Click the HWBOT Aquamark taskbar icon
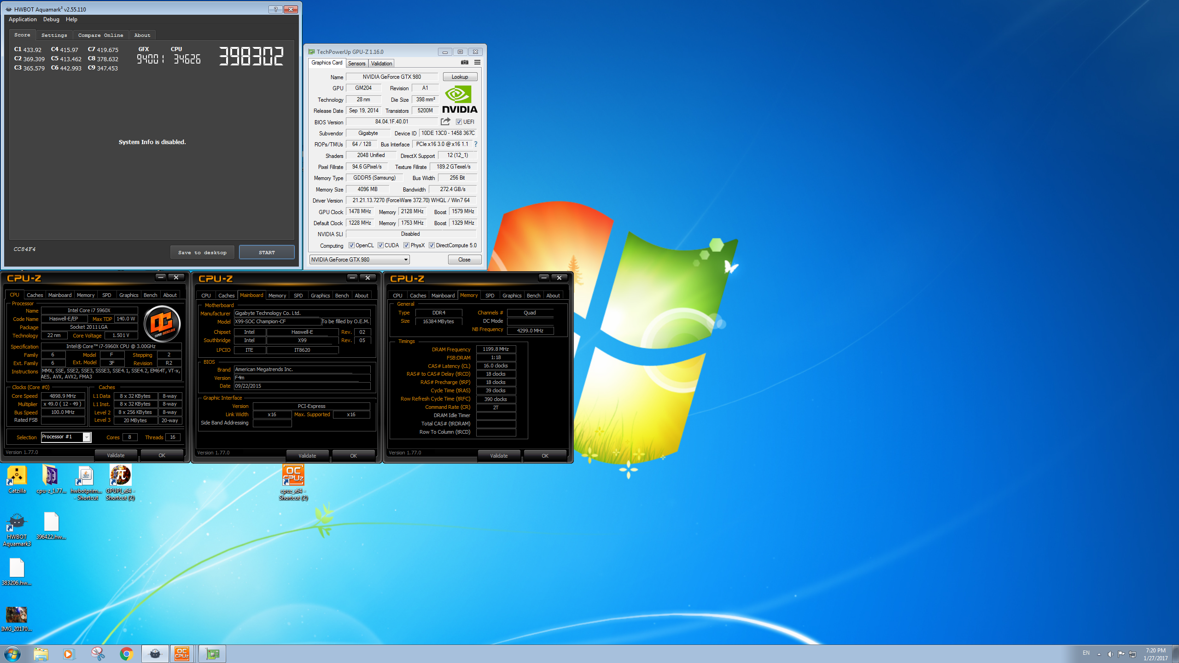Image resolution: width=1179 pixels, height=663 pixels. coord(155,654)
